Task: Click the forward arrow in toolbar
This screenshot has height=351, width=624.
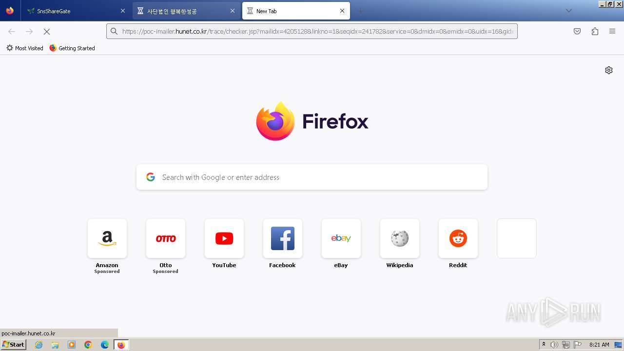Action: [x=29, y=31]
